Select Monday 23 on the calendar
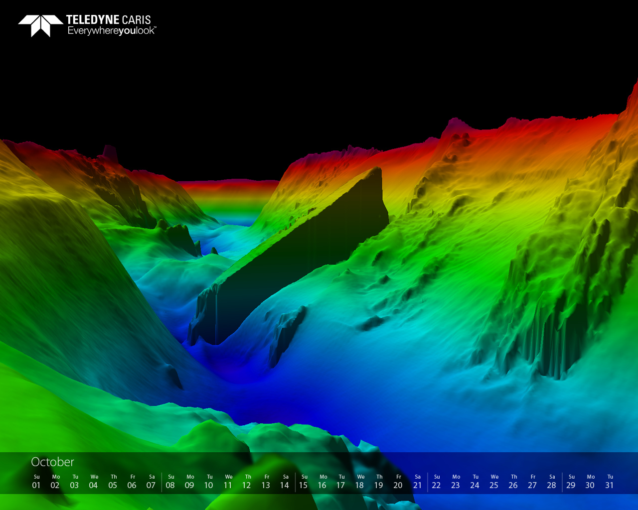 (456, 482)
